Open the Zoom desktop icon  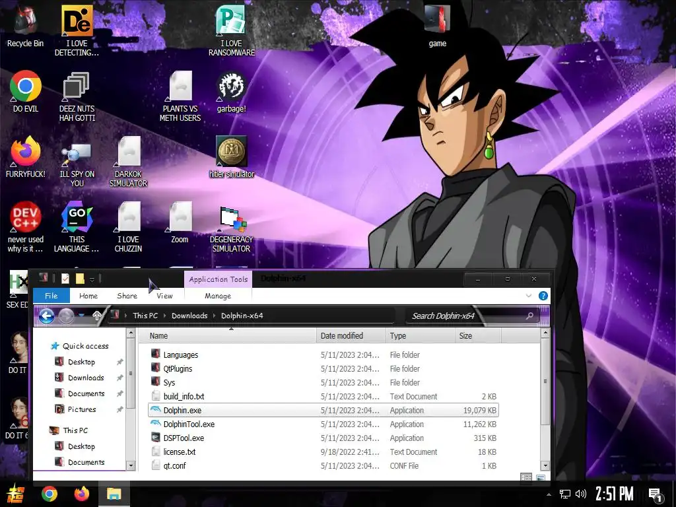coord(180,222)
